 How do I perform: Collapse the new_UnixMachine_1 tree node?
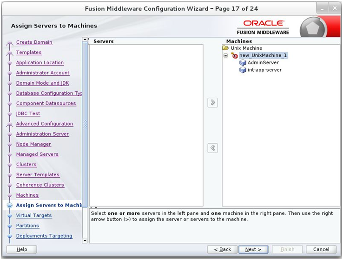(225, 56)
